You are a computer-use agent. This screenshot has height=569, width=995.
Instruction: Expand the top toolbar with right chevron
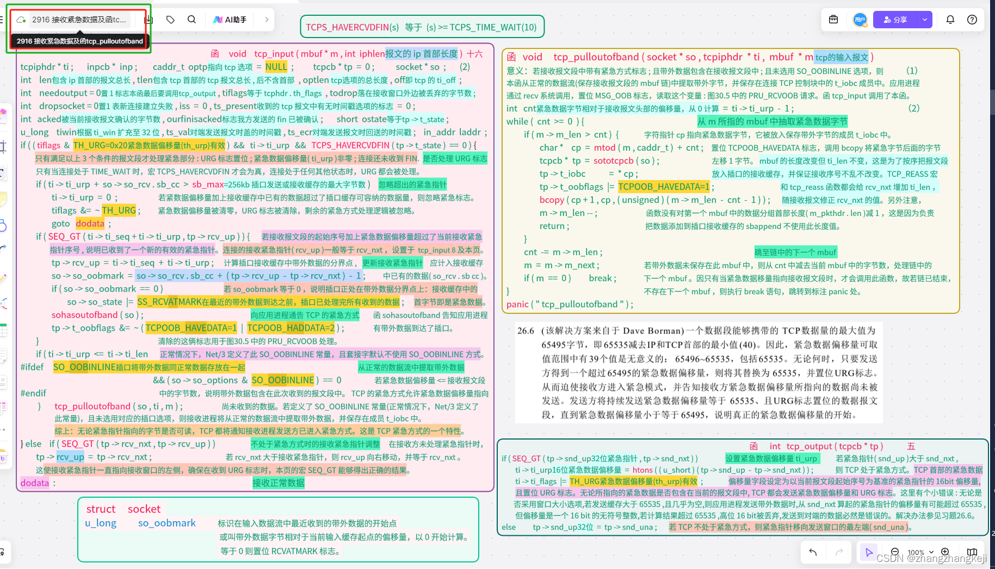267,20
